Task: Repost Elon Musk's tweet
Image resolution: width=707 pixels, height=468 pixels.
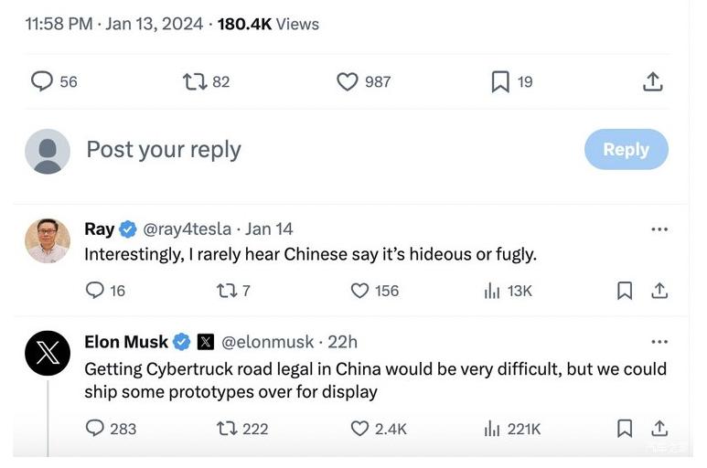Action: 225,428
